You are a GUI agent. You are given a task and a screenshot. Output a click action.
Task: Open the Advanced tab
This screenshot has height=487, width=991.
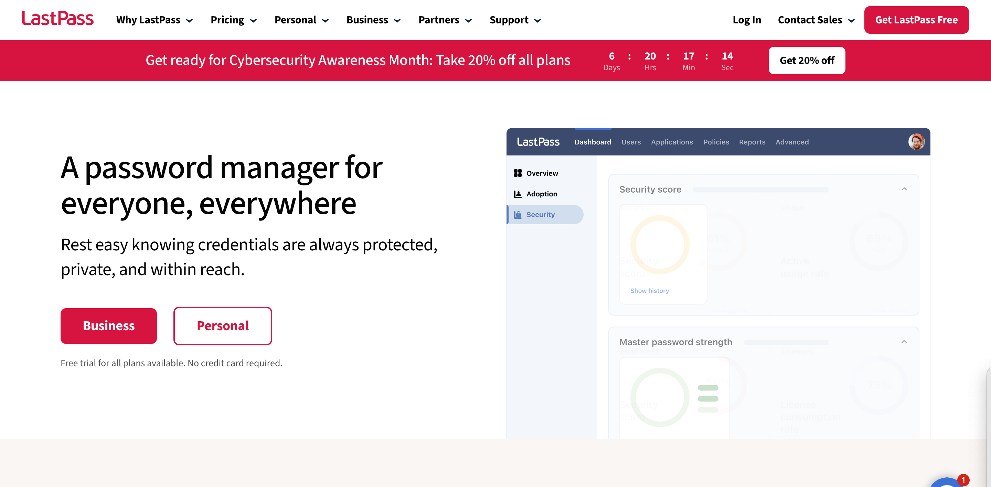click(x=792, y=142)
